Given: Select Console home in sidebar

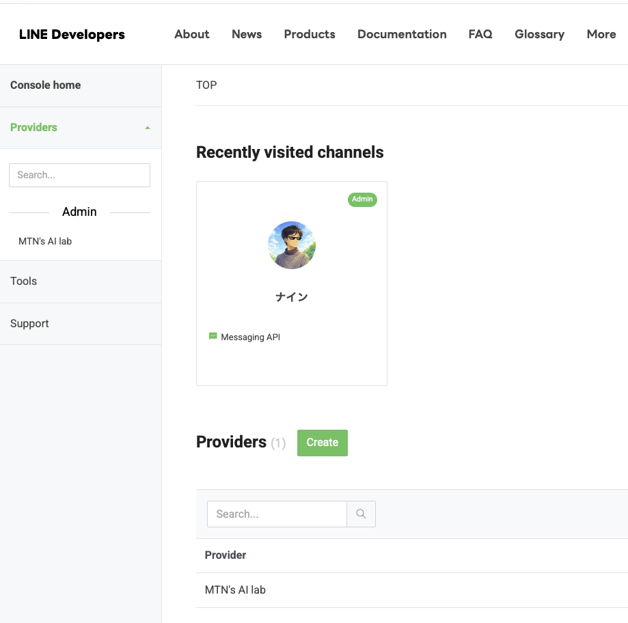Looking at the screenshot, I should (x=81, y=85).
